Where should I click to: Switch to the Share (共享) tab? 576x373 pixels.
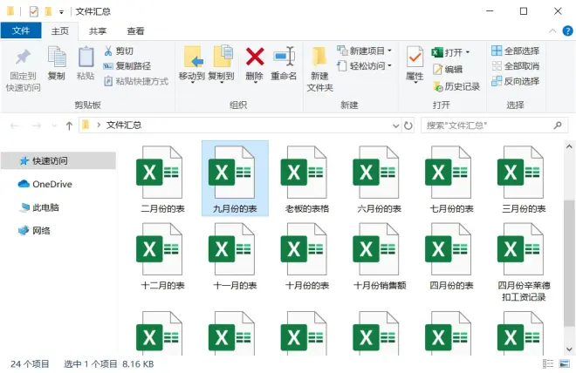click(x=98, y=31)
